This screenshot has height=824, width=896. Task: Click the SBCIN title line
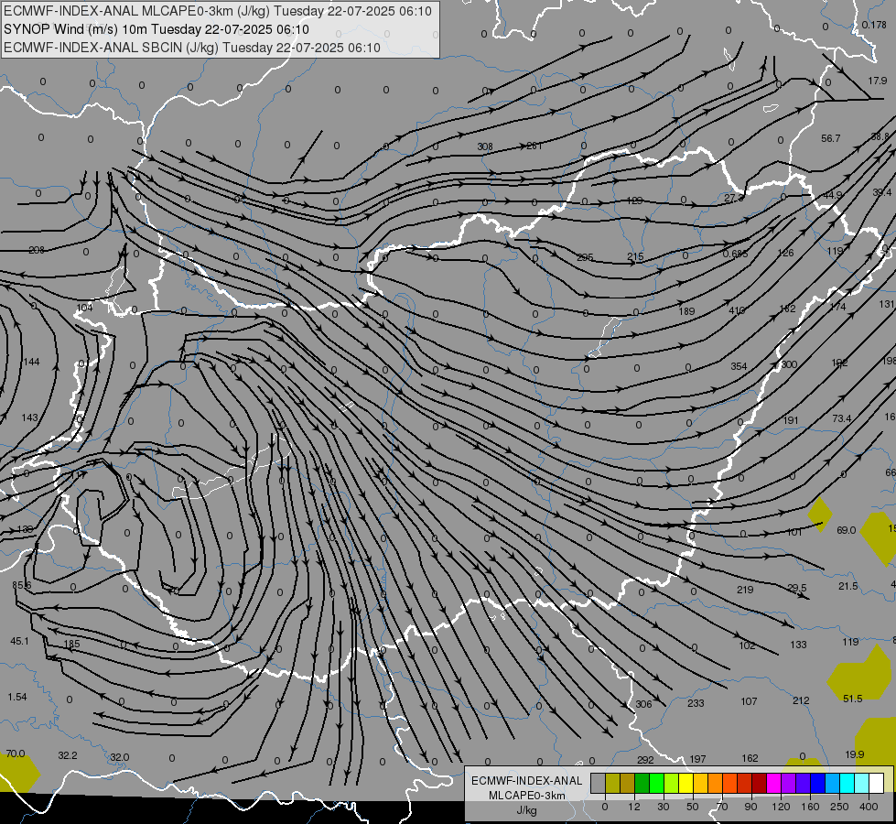(192, 48)
